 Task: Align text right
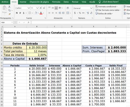(56, 13)
